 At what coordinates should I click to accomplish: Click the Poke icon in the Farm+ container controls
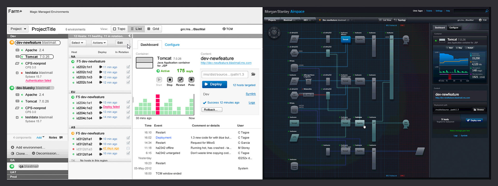191,80
